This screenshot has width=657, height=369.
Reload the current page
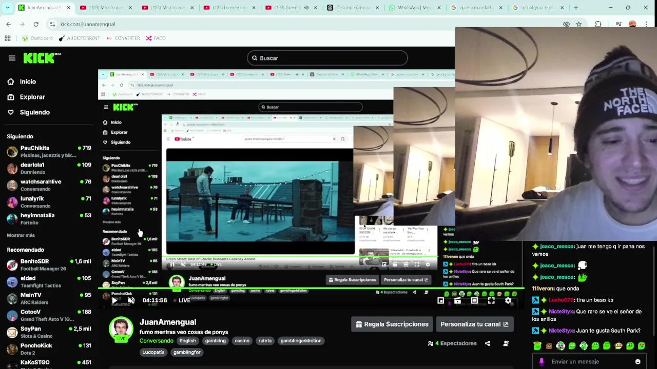point(36,24)
